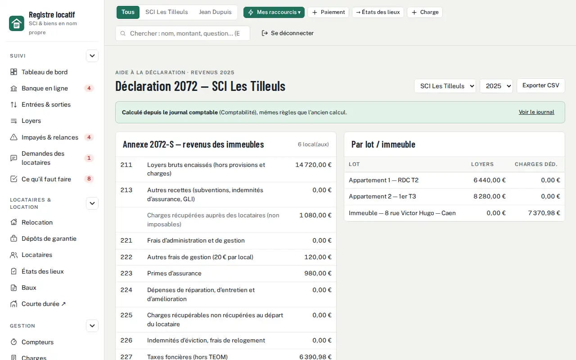The height and width of the screenshot is (360, 576).
Task: Open the 2025 year dropdown
Action: tap(496, 86)
